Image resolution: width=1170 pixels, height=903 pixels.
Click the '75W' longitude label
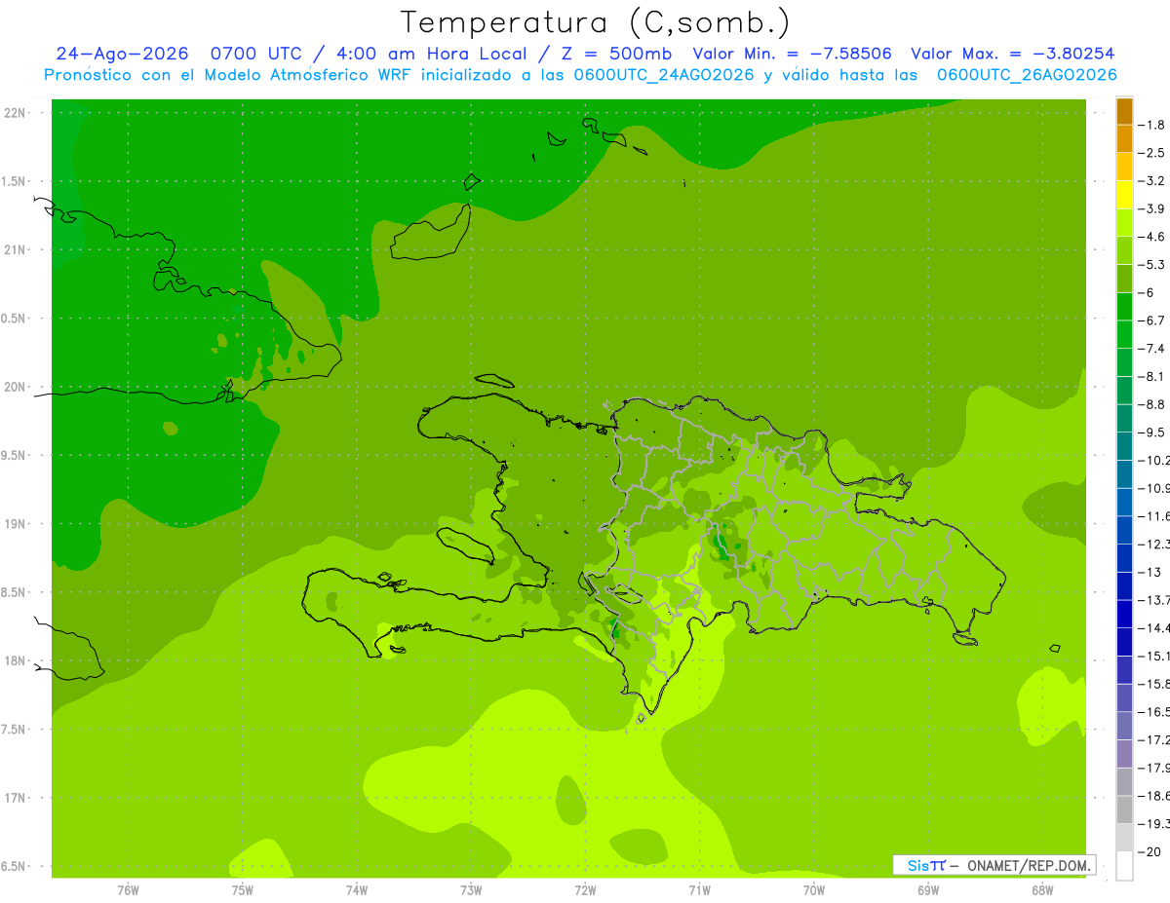click(243, 890)
